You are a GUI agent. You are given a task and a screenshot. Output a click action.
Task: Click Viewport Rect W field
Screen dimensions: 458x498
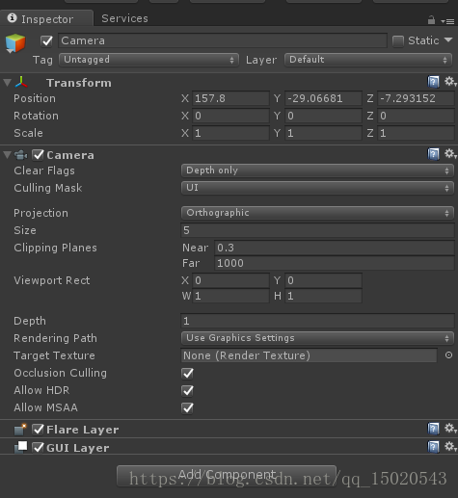230,296
